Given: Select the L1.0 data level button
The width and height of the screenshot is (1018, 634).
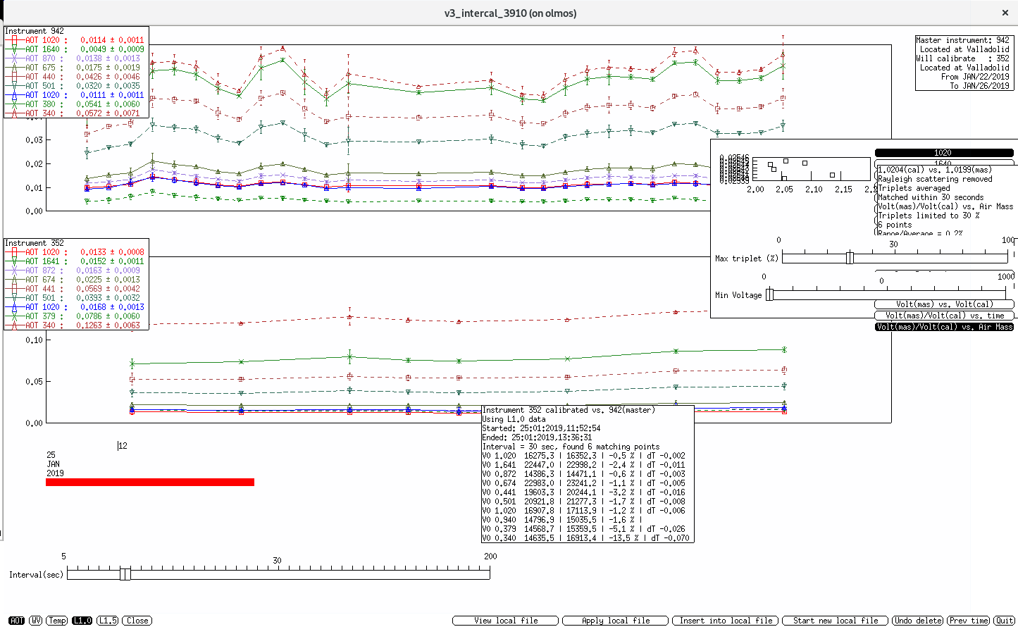Looking at the screenshot, I should click(82, 621).
